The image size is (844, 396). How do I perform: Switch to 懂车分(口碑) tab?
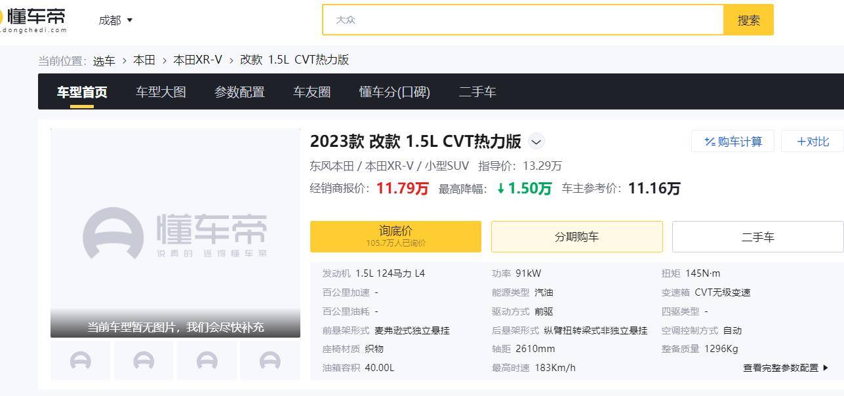[x=395, y=92]
